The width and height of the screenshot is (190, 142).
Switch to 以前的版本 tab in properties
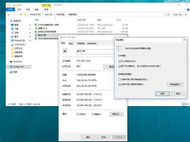pyautogui.click(x=92, y=44)
